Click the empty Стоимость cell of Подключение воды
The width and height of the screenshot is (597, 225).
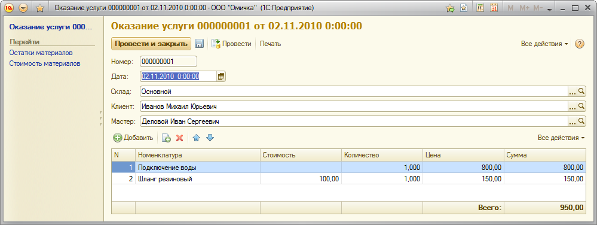pyautogui.click(x=301, y=168)
